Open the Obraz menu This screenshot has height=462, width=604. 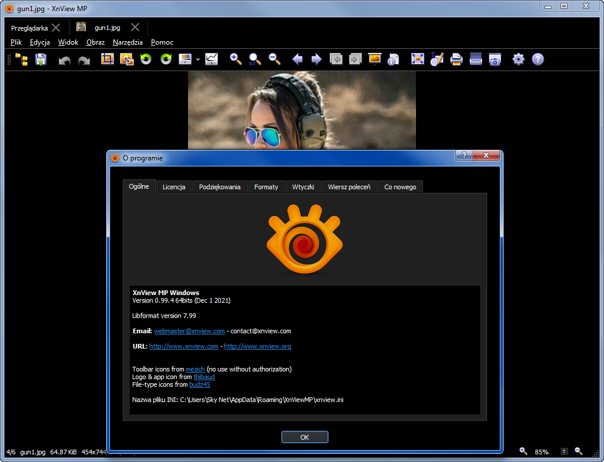tap(96, 42)
